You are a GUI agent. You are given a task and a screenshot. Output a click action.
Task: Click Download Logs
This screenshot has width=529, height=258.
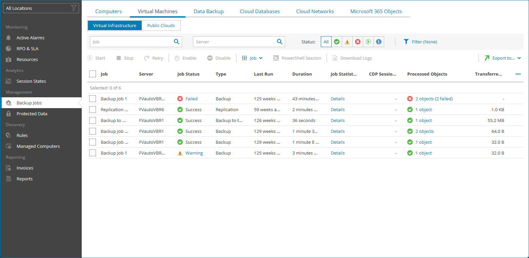click(352, 58)
